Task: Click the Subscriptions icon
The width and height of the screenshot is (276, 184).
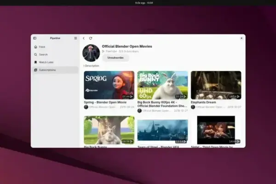Action: pos(35,70)
